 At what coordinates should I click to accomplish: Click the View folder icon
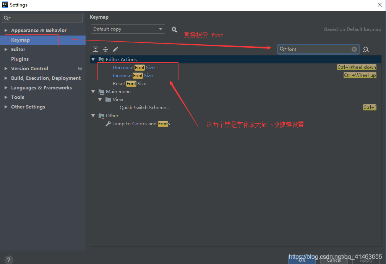[x=108, y=100]
